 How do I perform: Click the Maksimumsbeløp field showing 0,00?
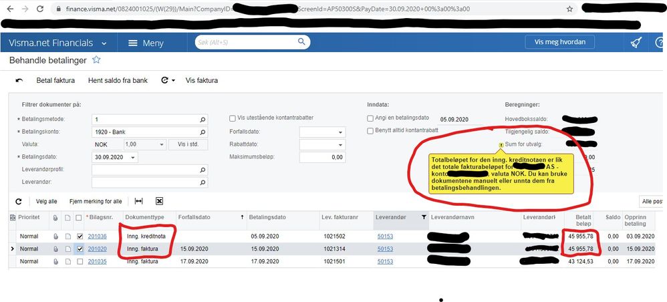tap(322, 158)
